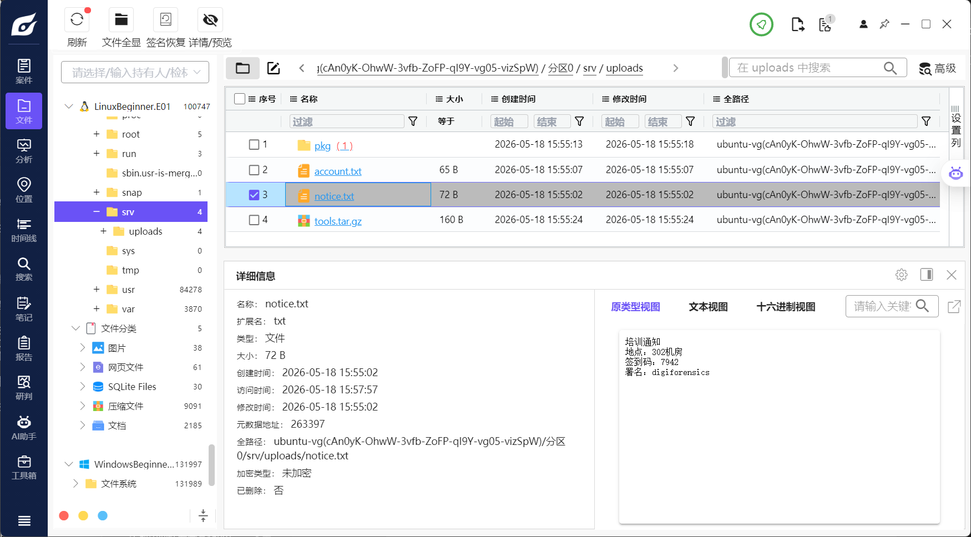Screen dimensions: 971x537
Task: Collapse the 文件分类 node
Action: tap(75, 328)
